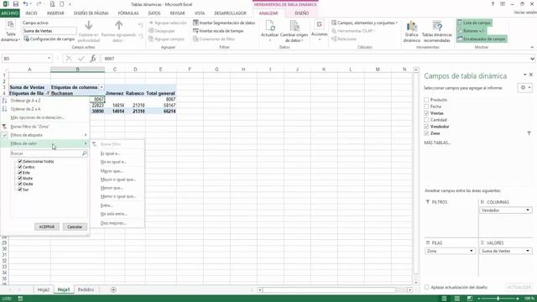Select Mayor que... value filter

(112, 171)
